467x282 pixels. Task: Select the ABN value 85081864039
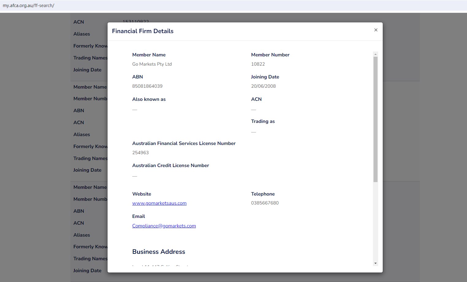[x=147, y=86]
